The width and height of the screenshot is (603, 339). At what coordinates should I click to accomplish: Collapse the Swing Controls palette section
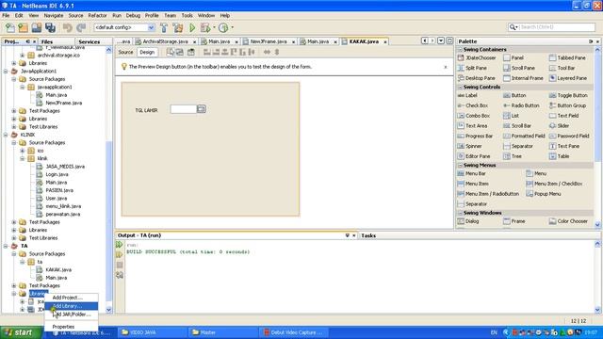[x=461, y=88]
